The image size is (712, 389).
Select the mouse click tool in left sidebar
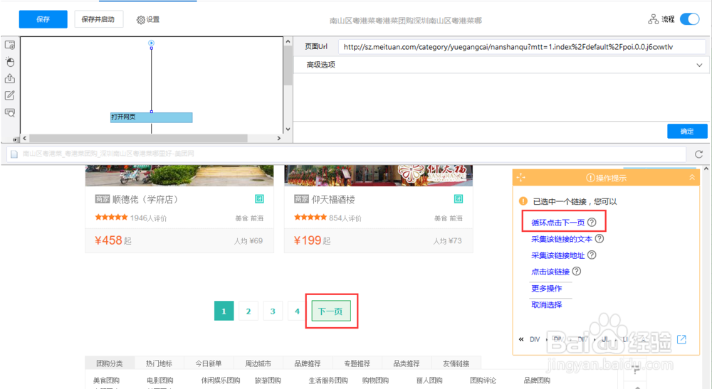point(10,62)
